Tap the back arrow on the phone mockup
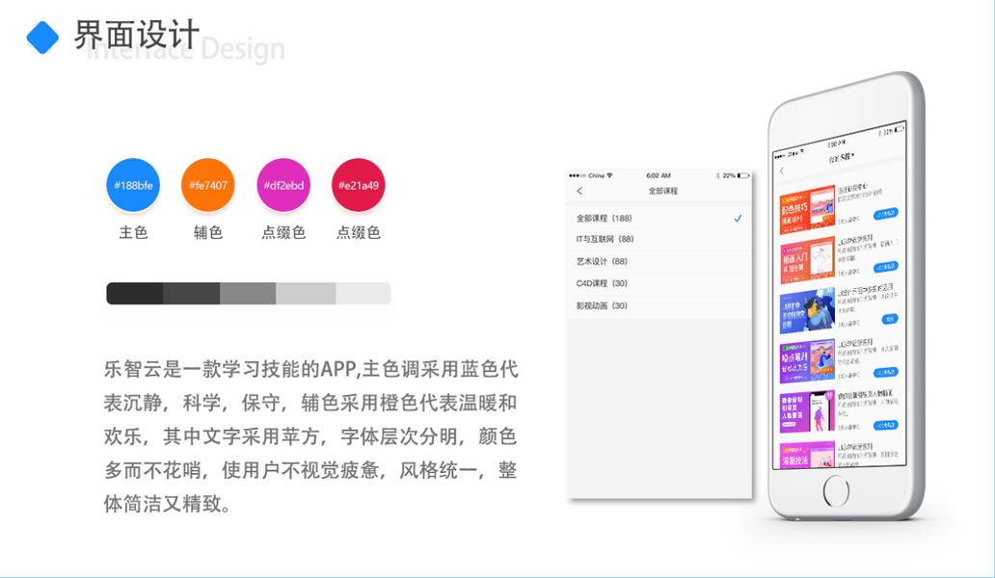The image size is (995, 578). coord(782,171)
